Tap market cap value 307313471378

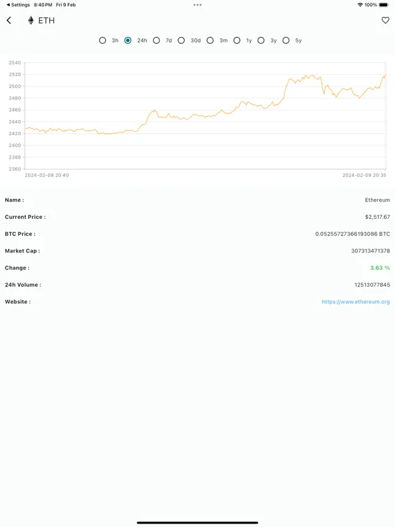pos(370,251)
